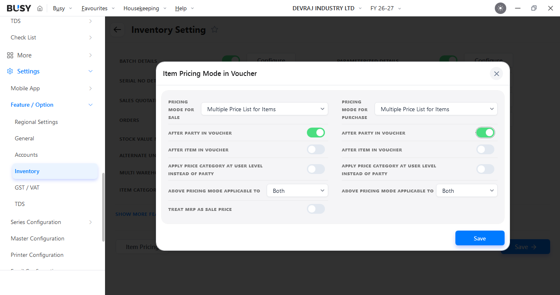This screenshot has width=560, height=295.
Task: Select Accounts under Feature / Option
Action: 26,155
